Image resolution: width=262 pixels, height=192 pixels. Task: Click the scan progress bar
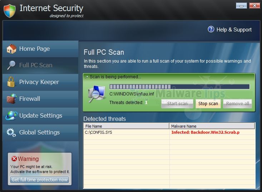[179, 87]
